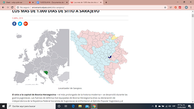Go forward to next page

tap(8, 7)
